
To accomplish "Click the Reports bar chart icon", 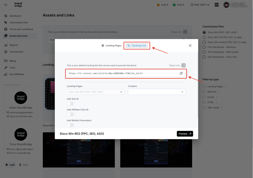I will (x=6, y=45).
